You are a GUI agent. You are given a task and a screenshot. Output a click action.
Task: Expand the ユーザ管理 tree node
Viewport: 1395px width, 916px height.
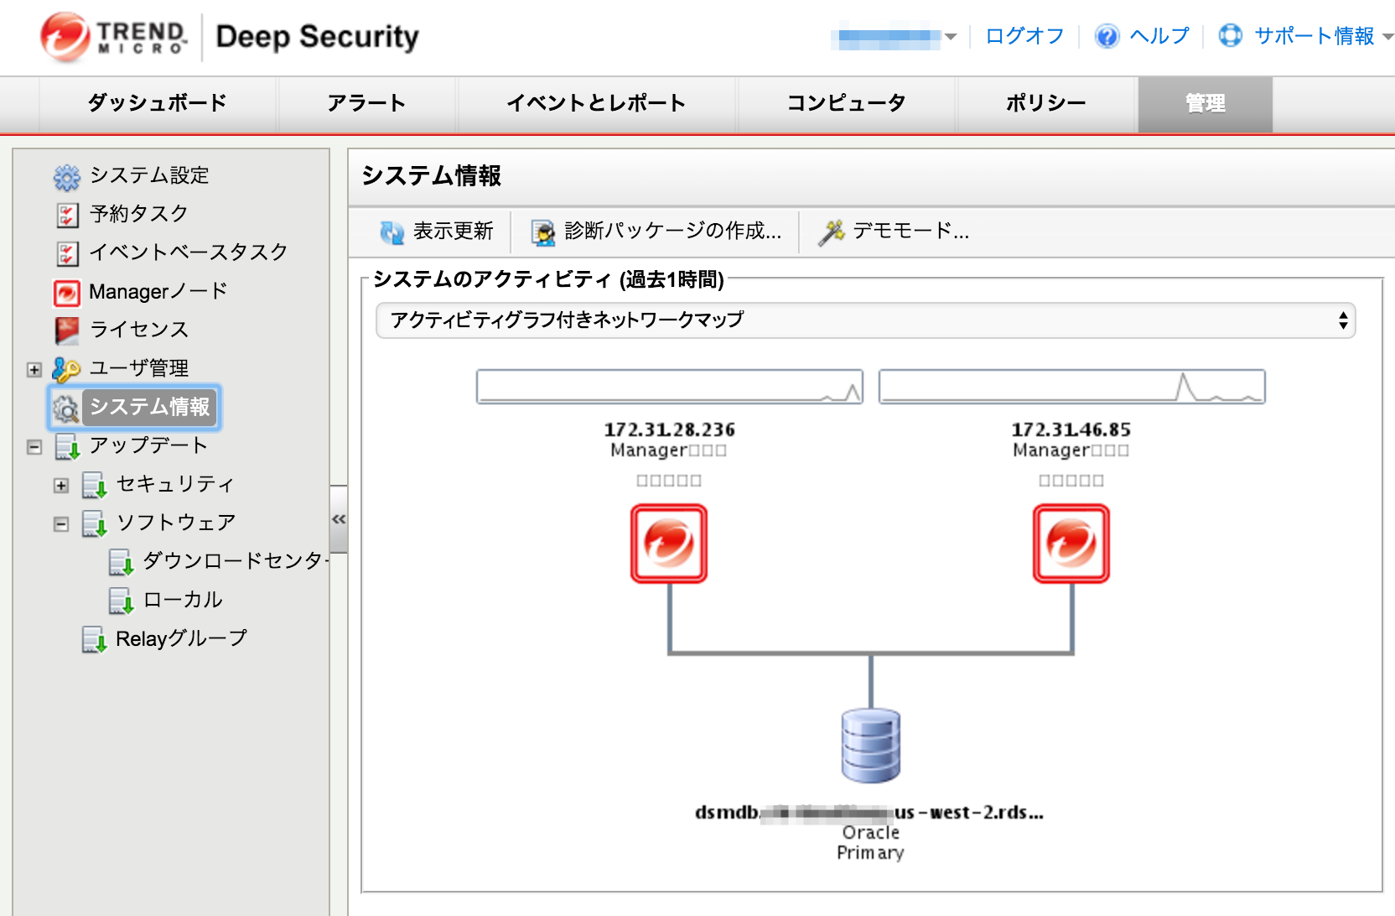click(33, 368)
